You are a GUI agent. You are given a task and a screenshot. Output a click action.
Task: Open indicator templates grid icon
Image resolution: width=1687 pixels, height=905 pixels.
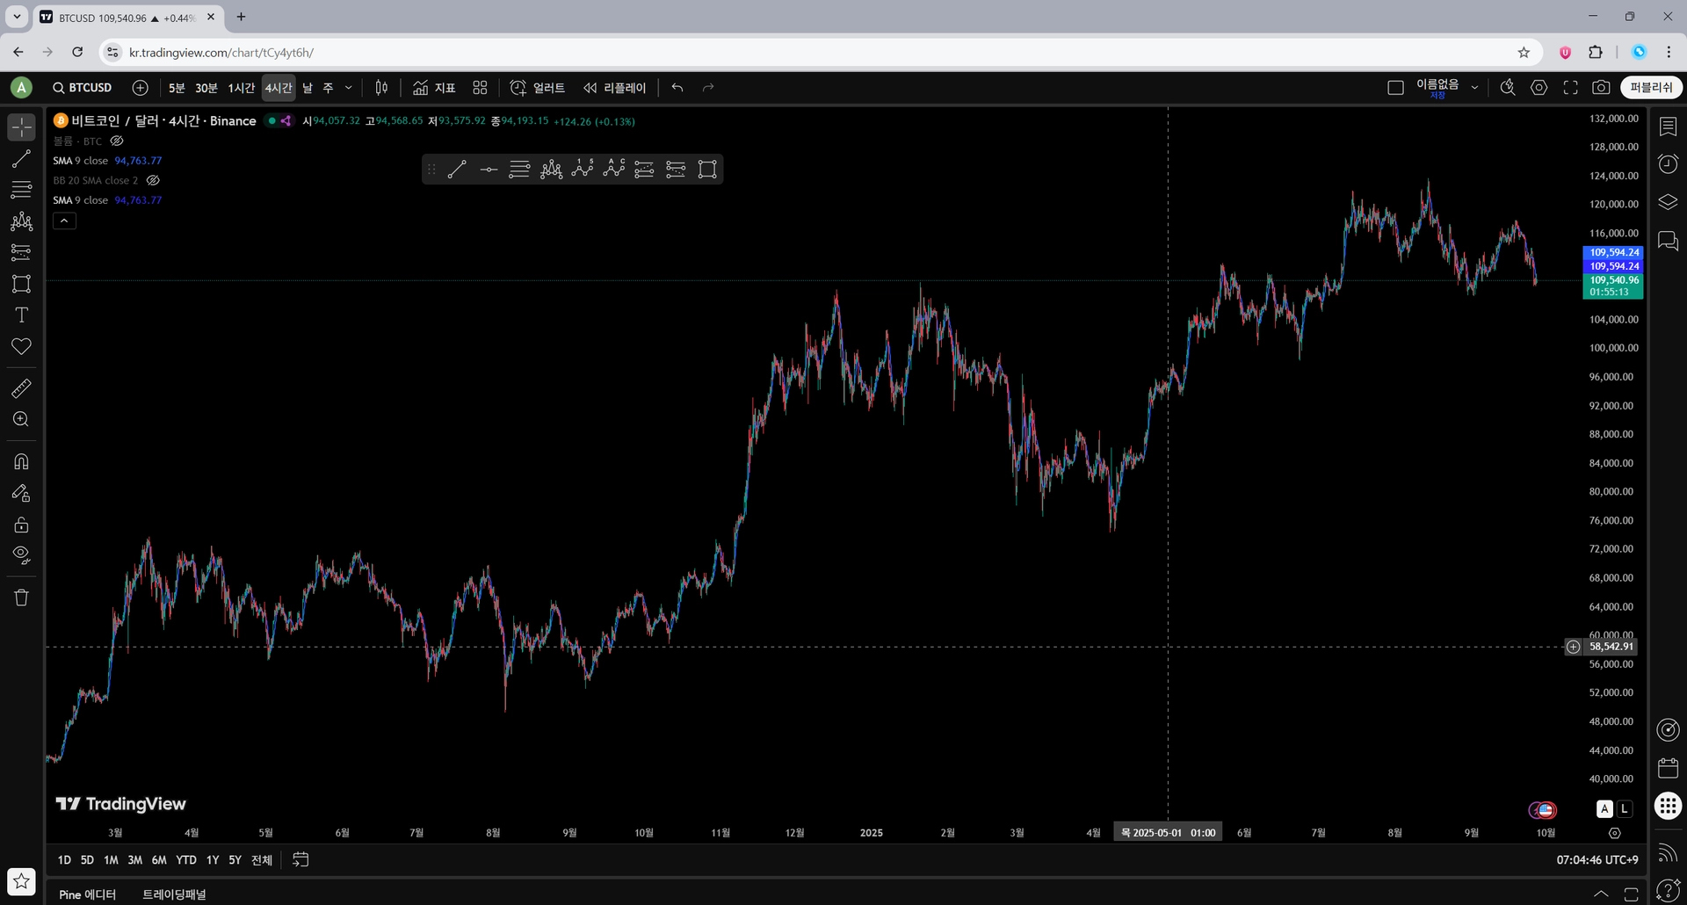[480, 88]
